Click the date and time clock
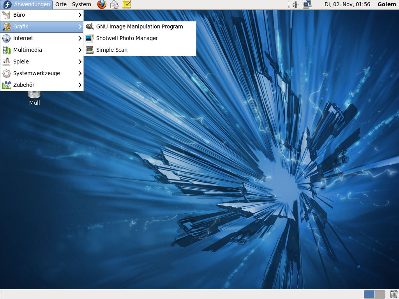Viewport: 399px width, 299px height. click(347, 5)
